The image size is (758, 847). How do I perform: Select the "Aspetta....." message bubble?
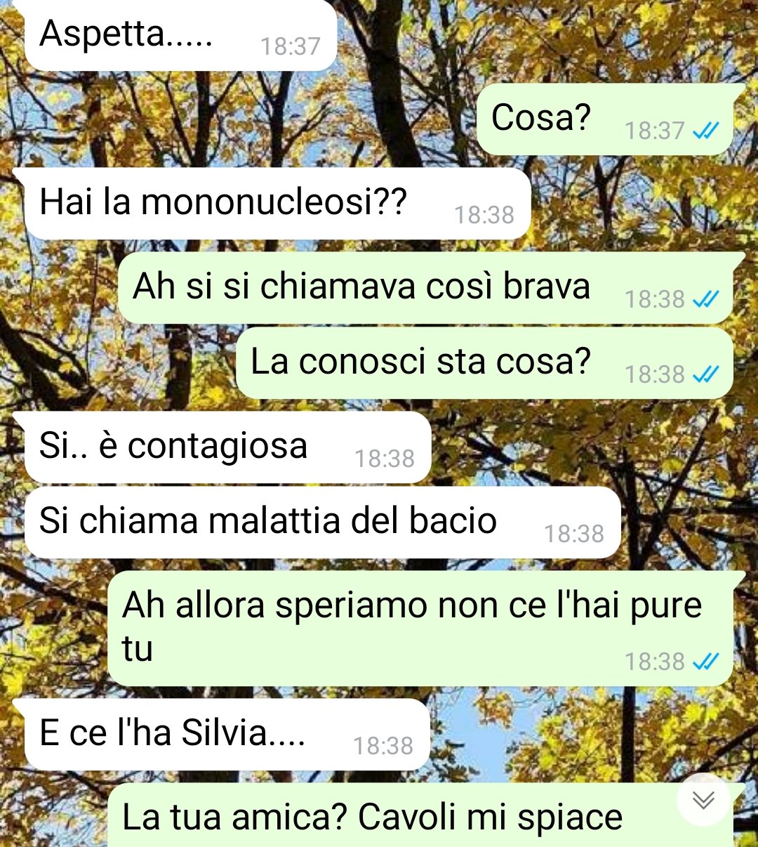pyautogui.click(x=181, y=35)
